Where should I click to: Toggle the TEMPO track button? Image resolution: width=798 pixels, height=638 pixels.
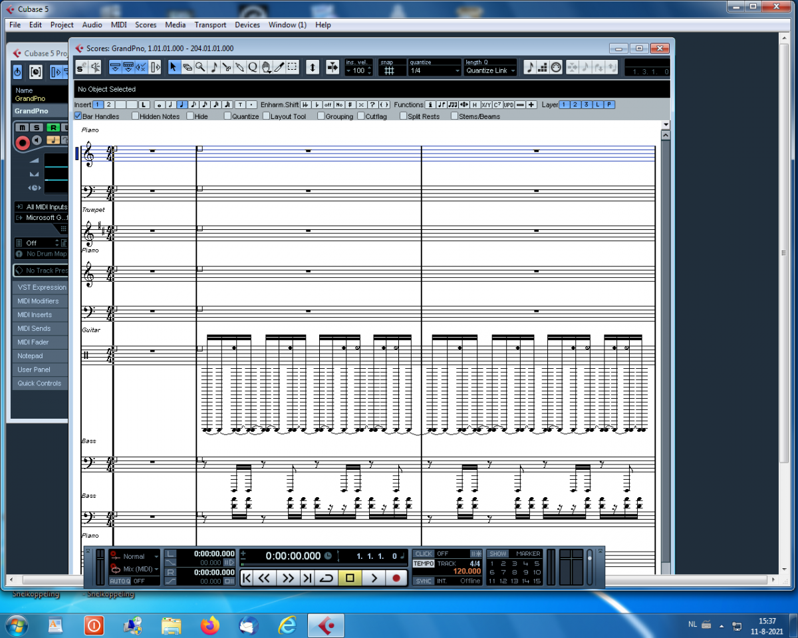tap(424, 564)
